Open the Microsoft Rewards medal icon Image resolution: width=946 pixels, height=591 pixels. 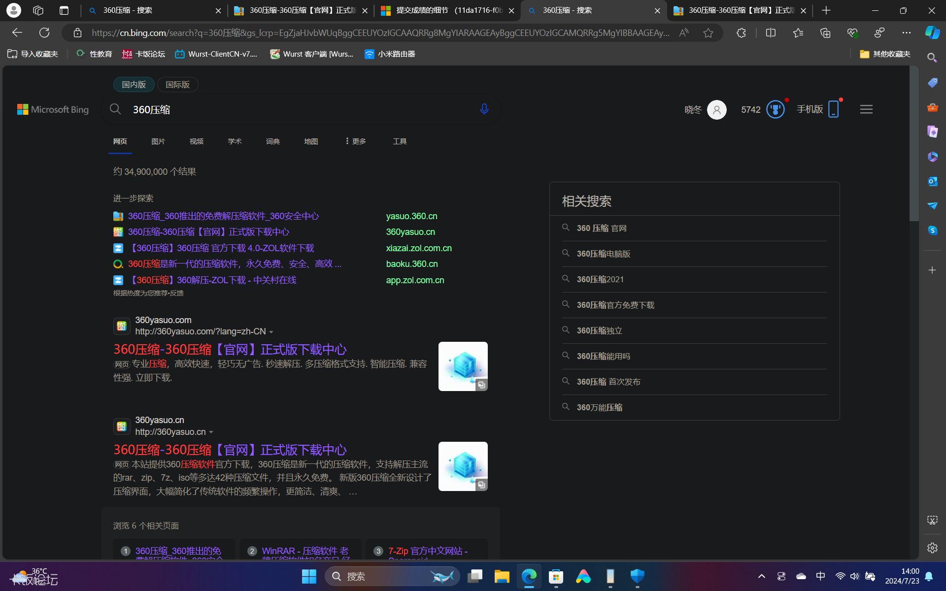coord(775,109)
